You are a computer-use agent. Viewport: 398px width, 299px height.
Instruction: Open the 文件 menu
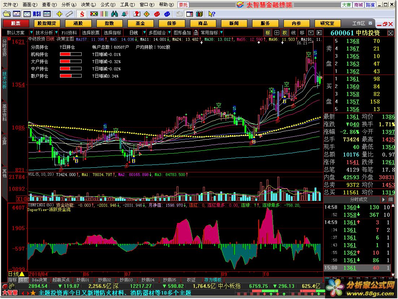10,5
